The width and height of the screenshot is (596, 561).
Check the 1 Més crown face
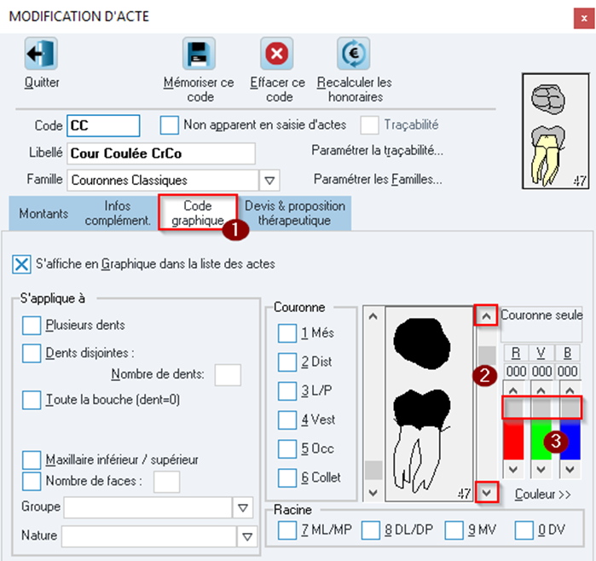pyautogui.click(x=287, y=333)
